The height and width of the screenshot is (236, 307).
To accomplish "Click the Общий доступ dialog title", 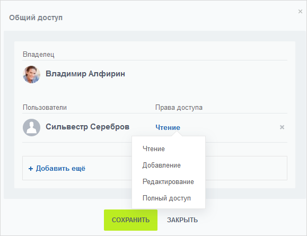I will pyautogui.click(x=36, y=18).
